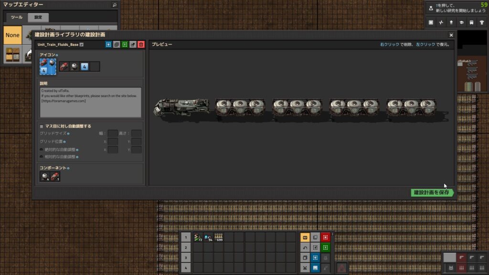Select quickbar row 4 button
The width and height of the screenshot is (489, 275).
186,268
